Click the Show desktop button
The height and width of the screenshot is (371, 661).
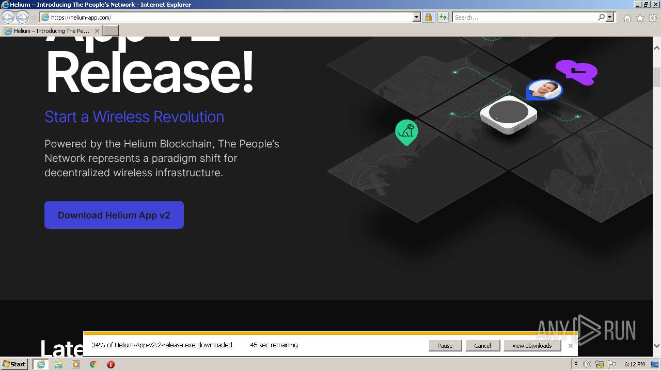click(x=655, y=364)
